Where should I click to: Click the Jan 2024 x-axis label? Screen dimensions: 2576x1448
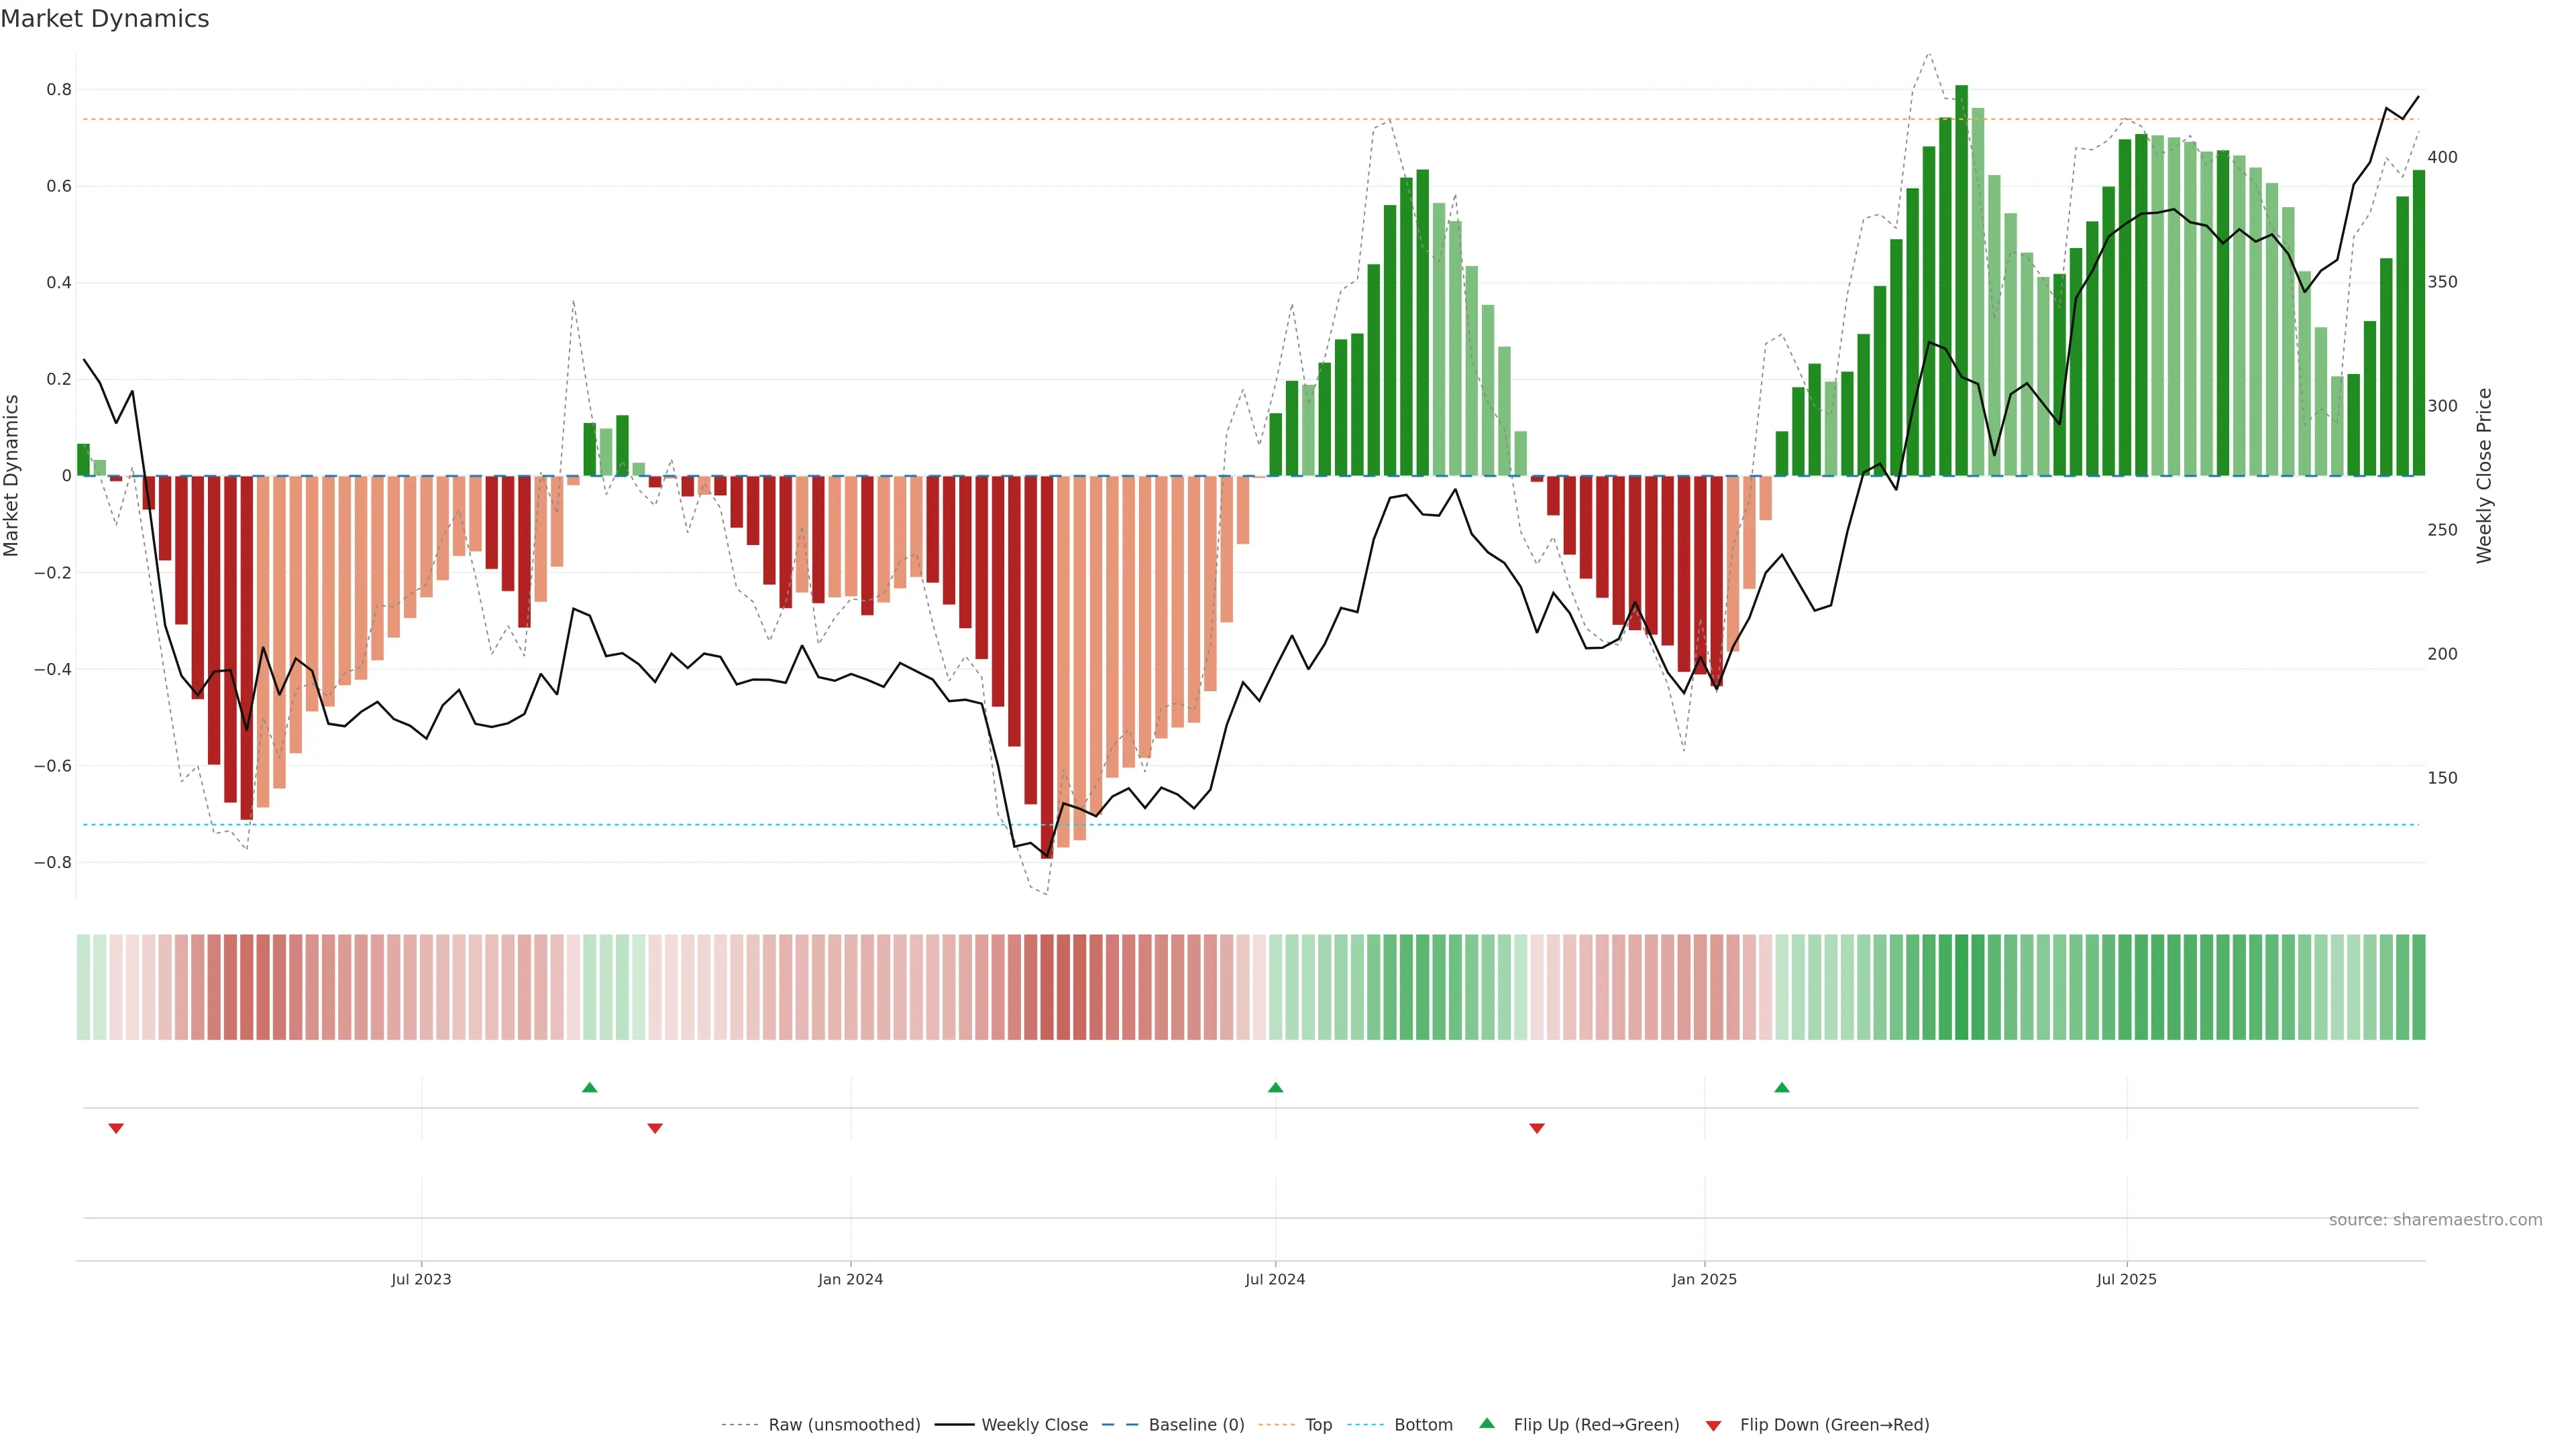[850, 1279]
